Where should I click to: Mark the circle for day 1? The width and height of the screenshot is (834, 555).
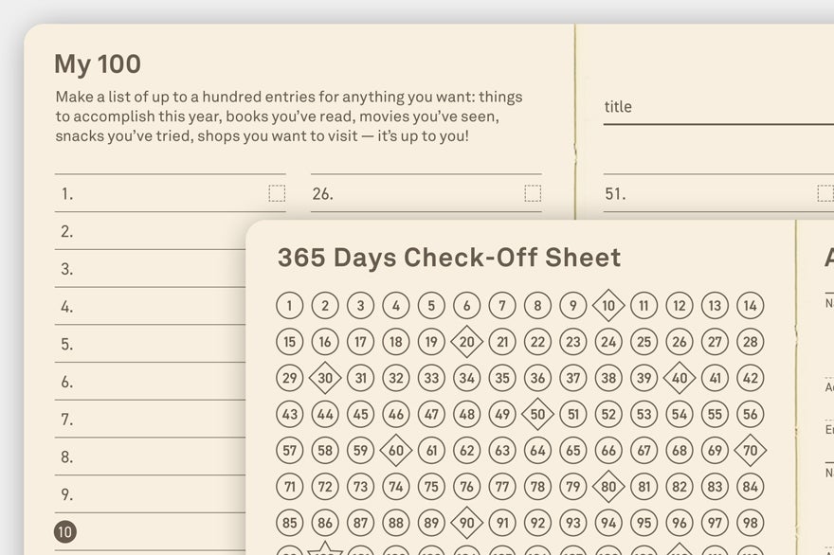(x=289, y=306)
